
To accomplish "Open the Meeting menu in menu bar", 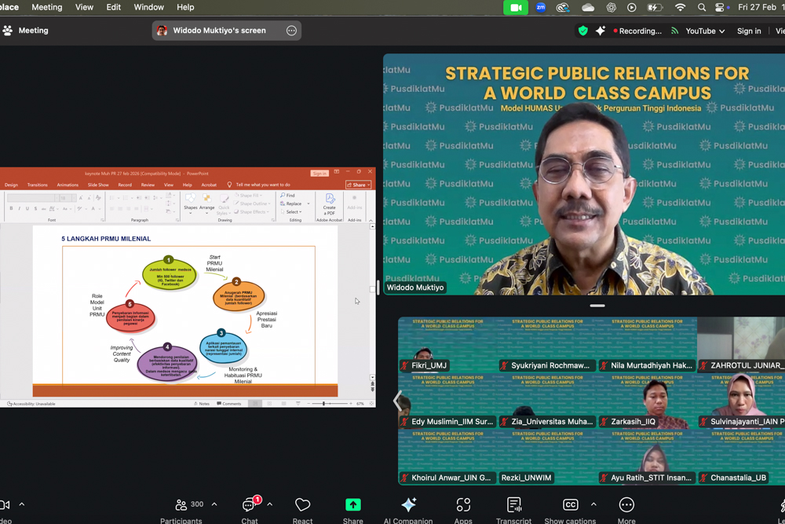I will [46, 7].
